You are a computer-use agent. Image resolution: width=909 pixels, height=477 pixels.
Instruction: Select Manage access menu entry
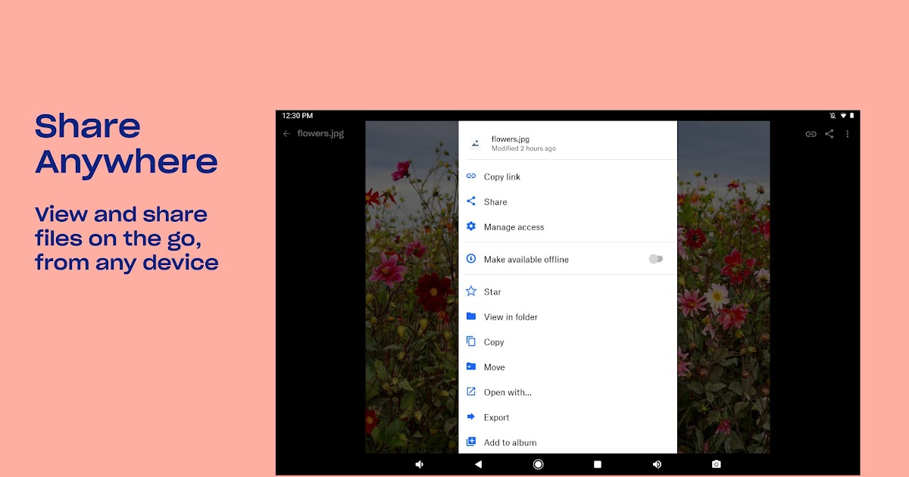point(568,226)
